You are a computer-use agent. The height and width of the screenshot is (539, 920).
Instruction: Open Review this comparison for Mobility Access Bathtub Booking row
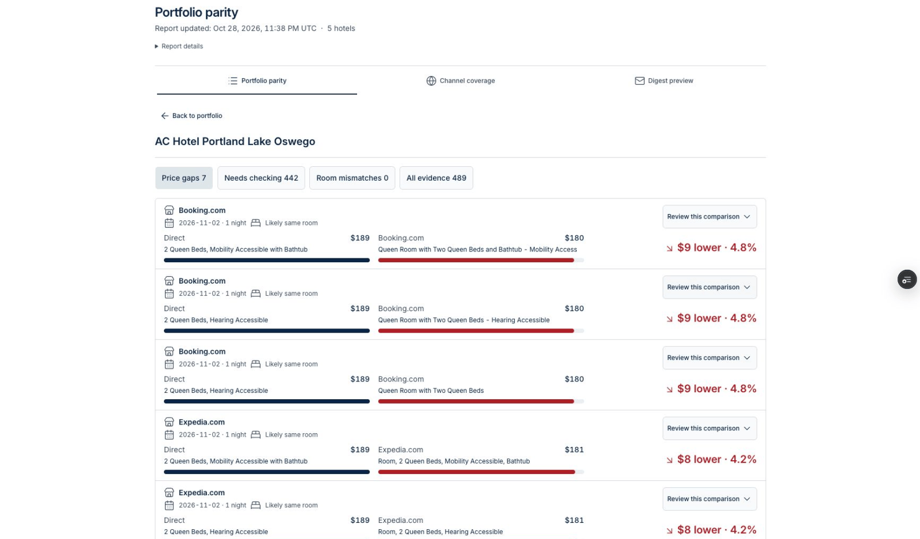point(710,217)
